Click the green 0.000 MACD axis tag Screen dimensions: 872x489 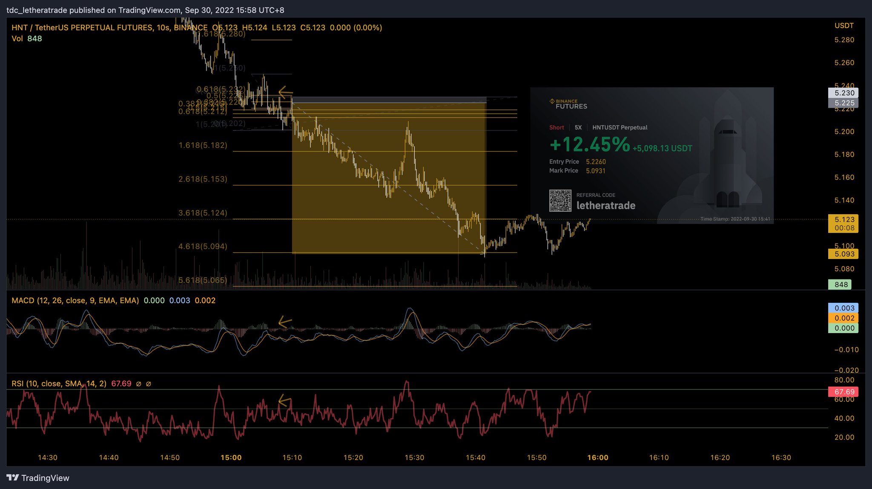(843, 328)
